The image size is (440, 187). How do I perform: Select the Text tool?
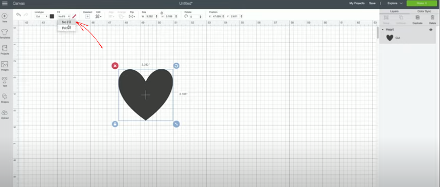(x=5, y=81)
